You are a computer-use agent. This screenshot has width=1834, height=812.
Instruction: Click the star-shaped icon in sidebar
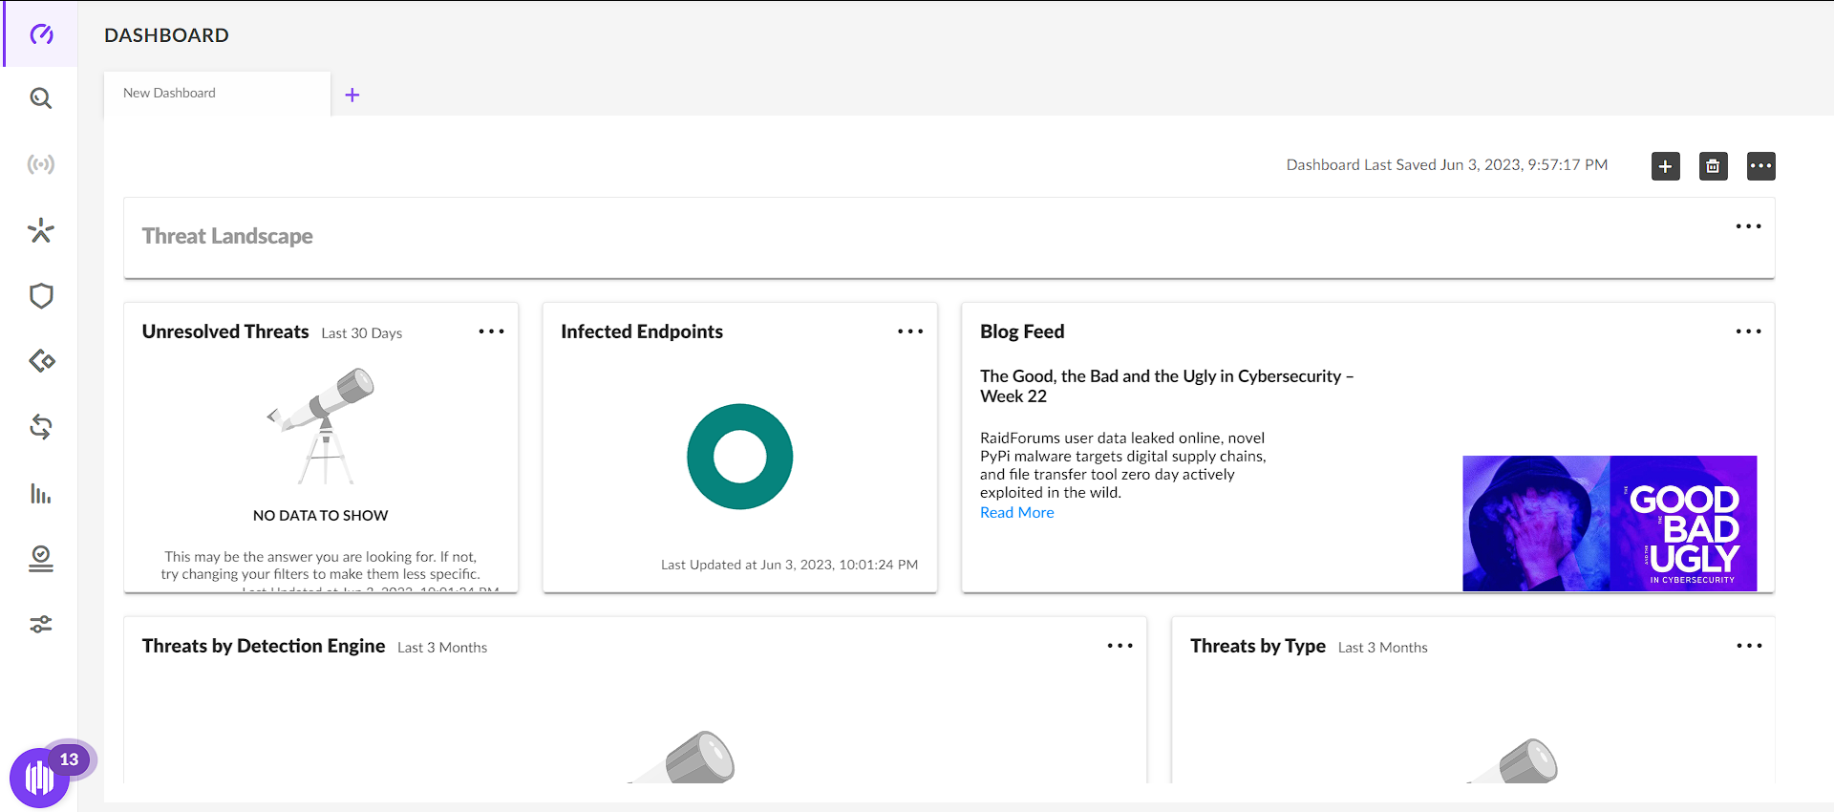tap(40, 230)
